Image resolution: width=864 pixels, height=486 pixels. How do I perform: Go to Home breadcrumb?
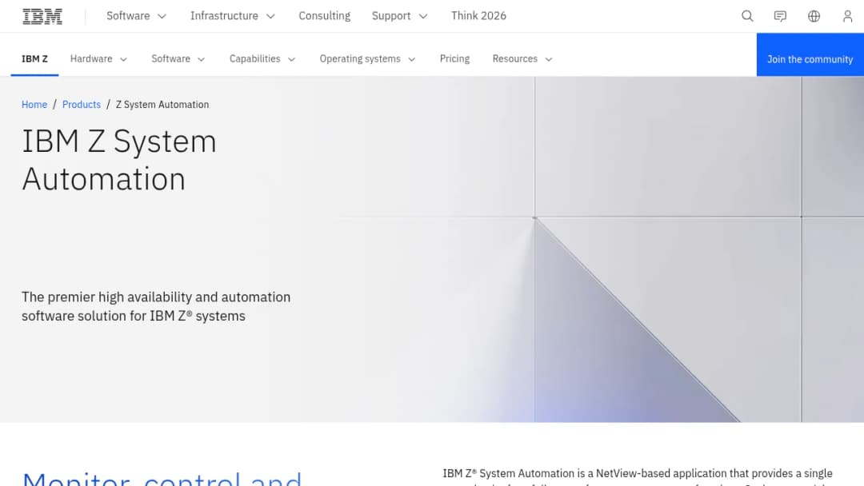tap(34, 105)
